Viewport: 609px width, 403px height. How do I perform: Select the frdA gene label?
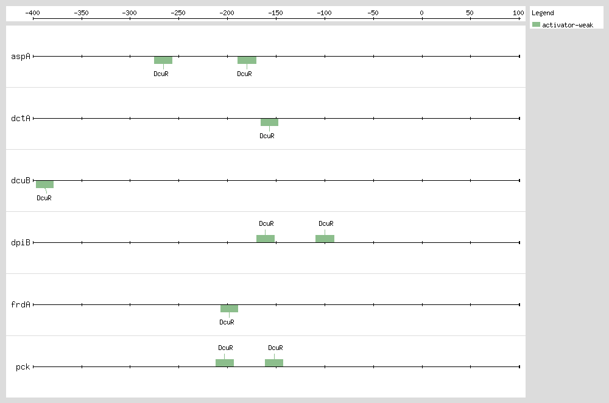[21, 305]
